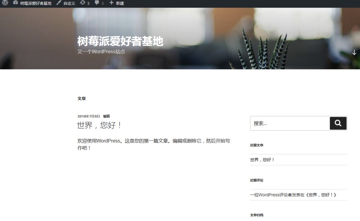Click the 近期评论 widget heading
This screenshot has width=360, height=221.
point(257,180)
